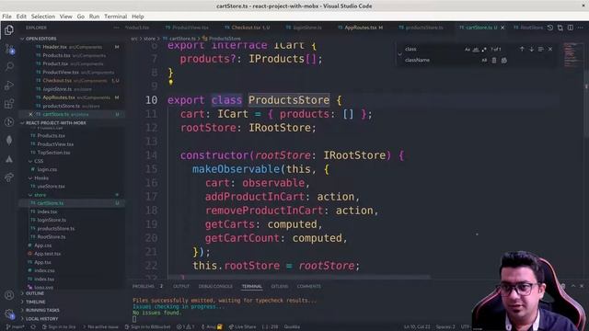Open the Help menu

click(x=137, y=17)
